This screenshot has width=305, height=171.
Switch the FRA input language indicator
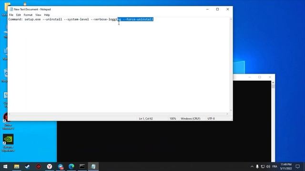click(274, 167)
